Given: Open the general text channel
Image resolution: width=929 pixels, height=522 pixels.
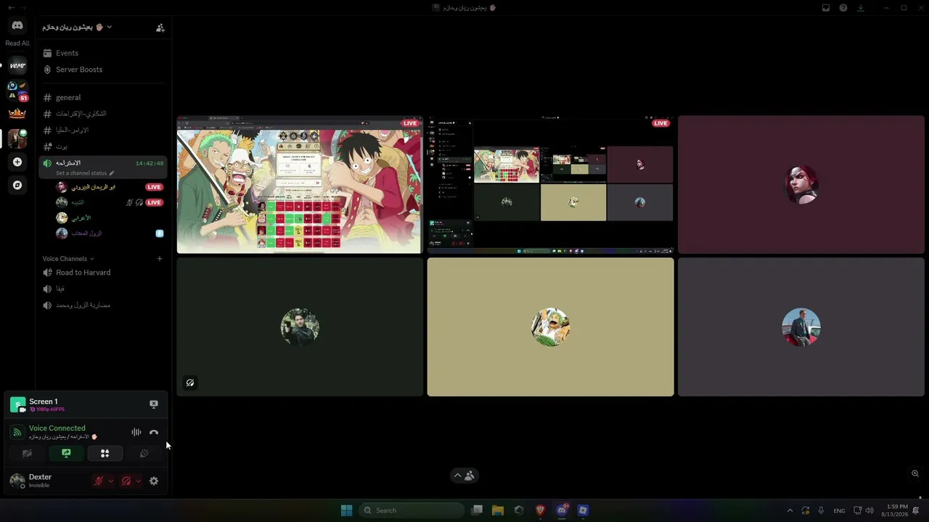Looking at the screenshot, I should (103, 97).
